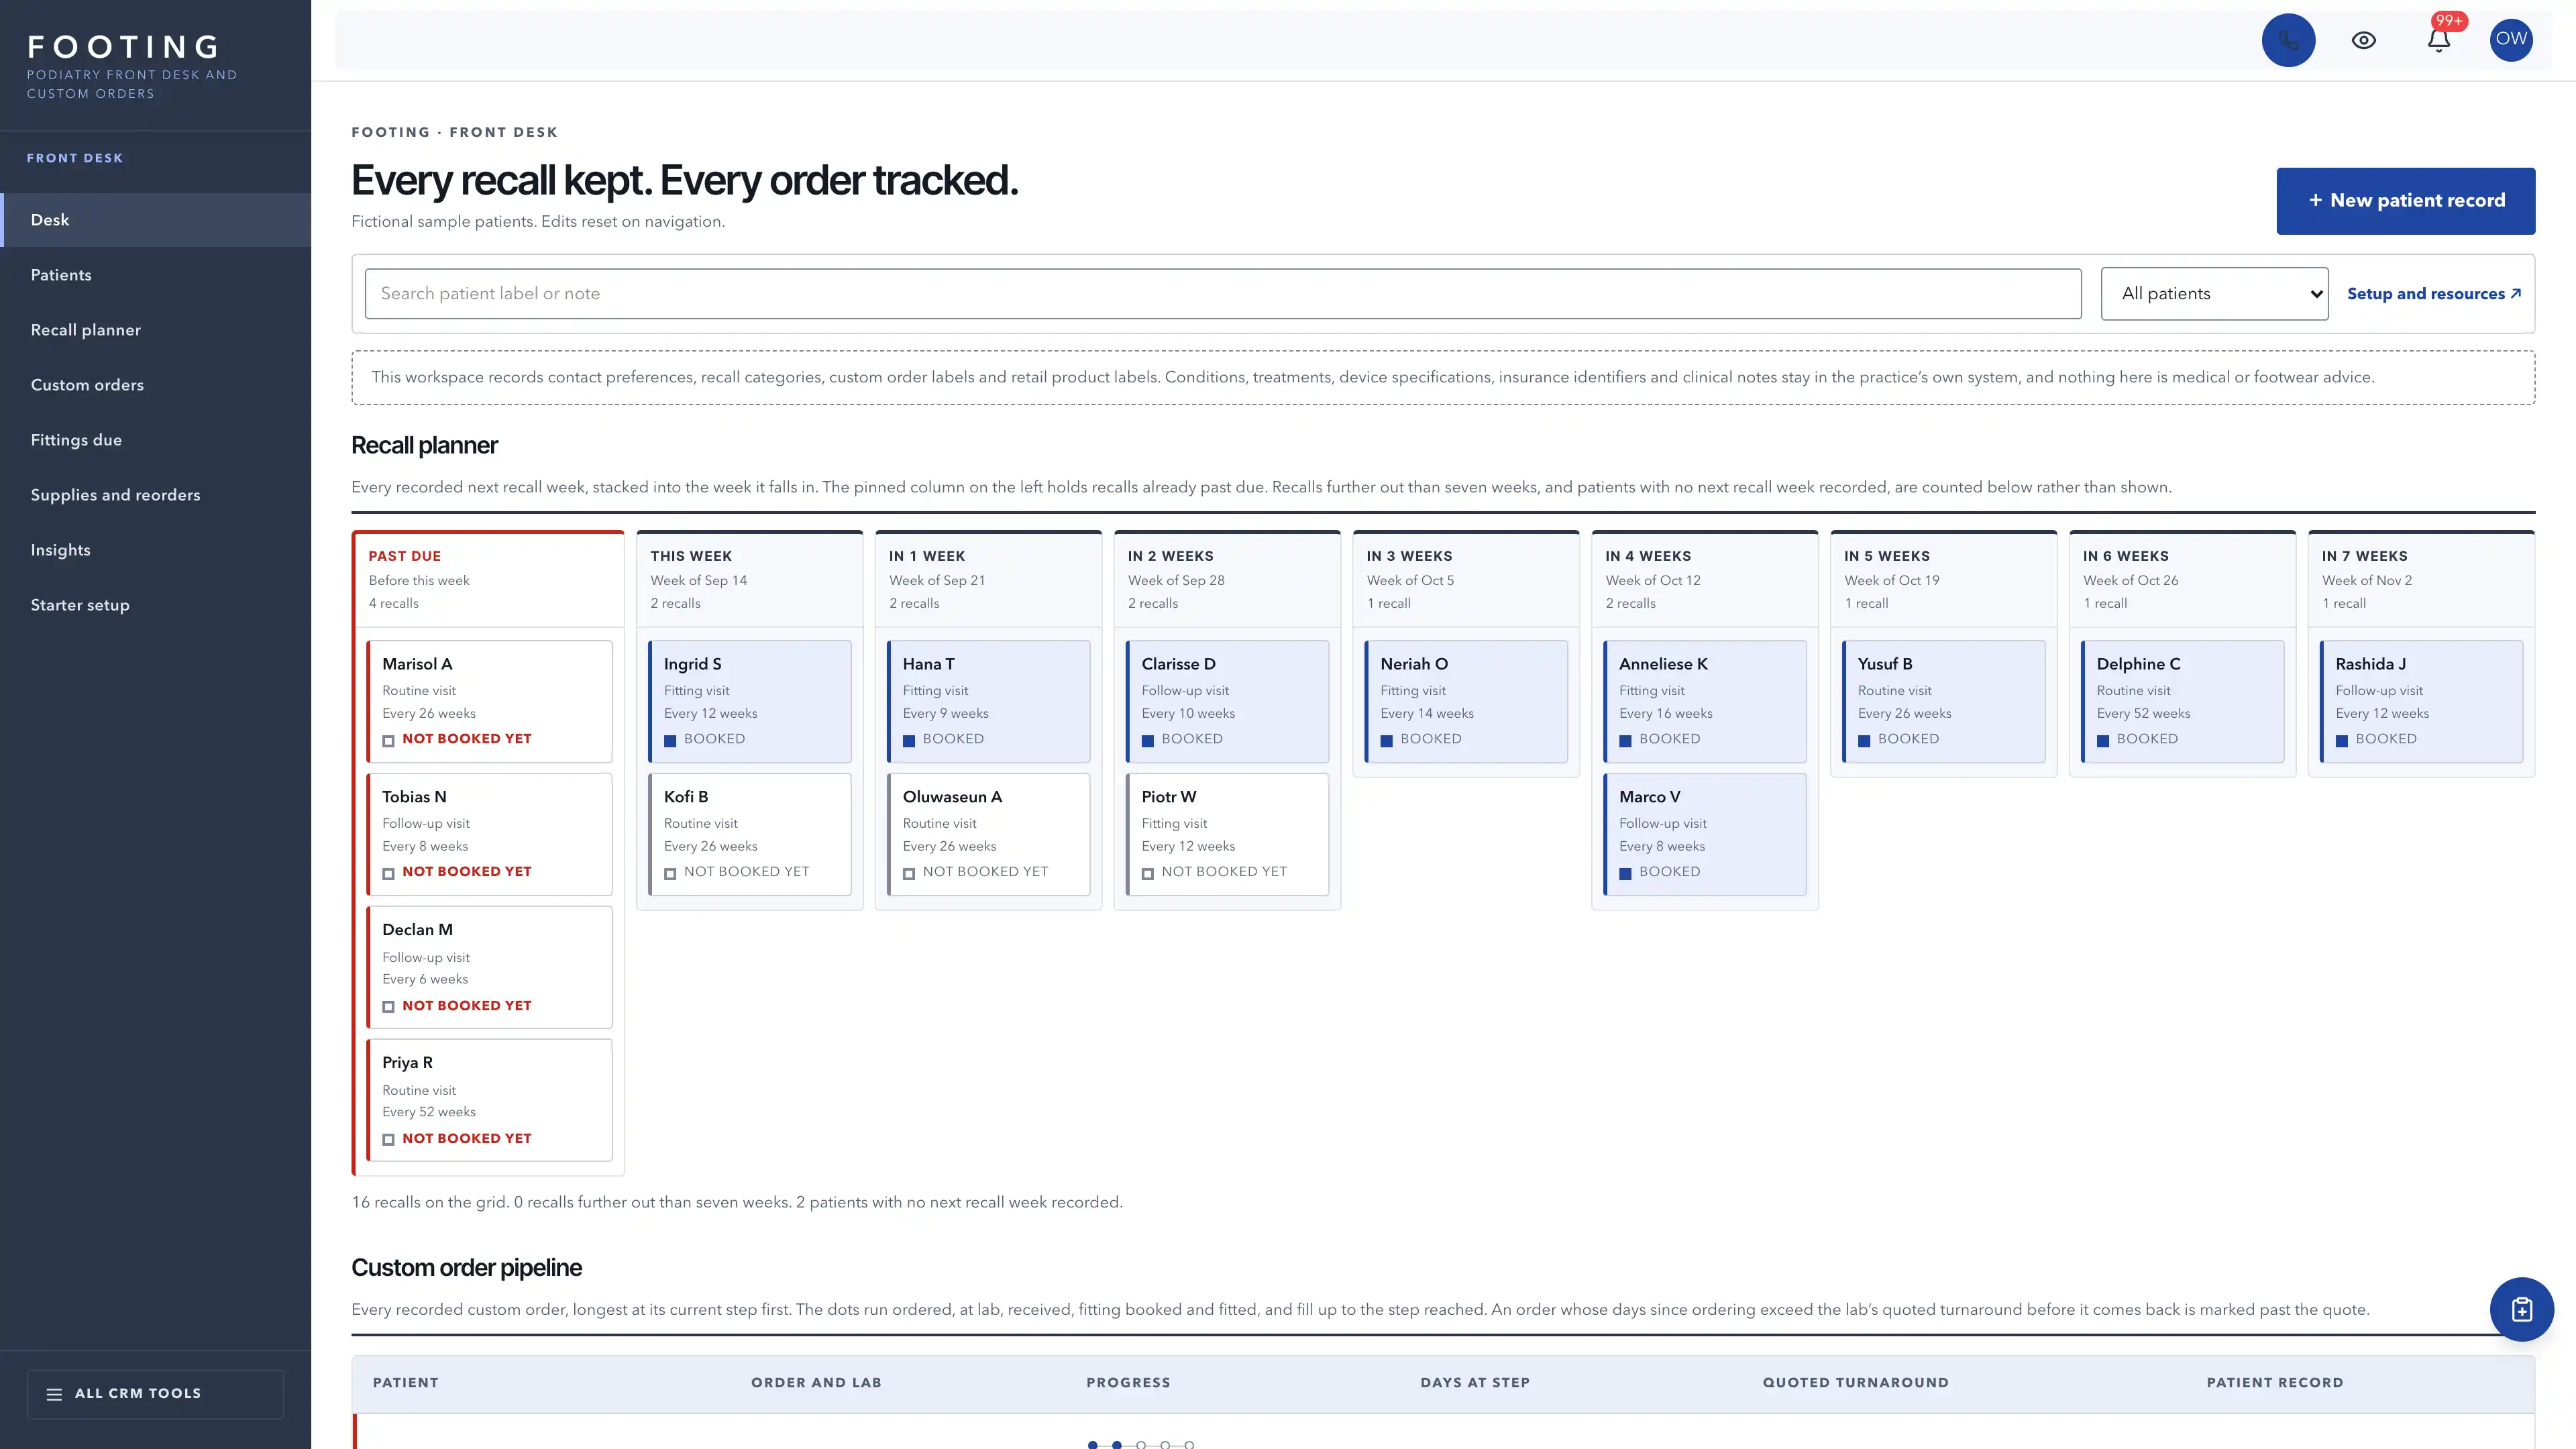Click the Rashida J patient name
Image resolution: width=2576 pixels, height=1449 pixels.
pos(2370,664)
